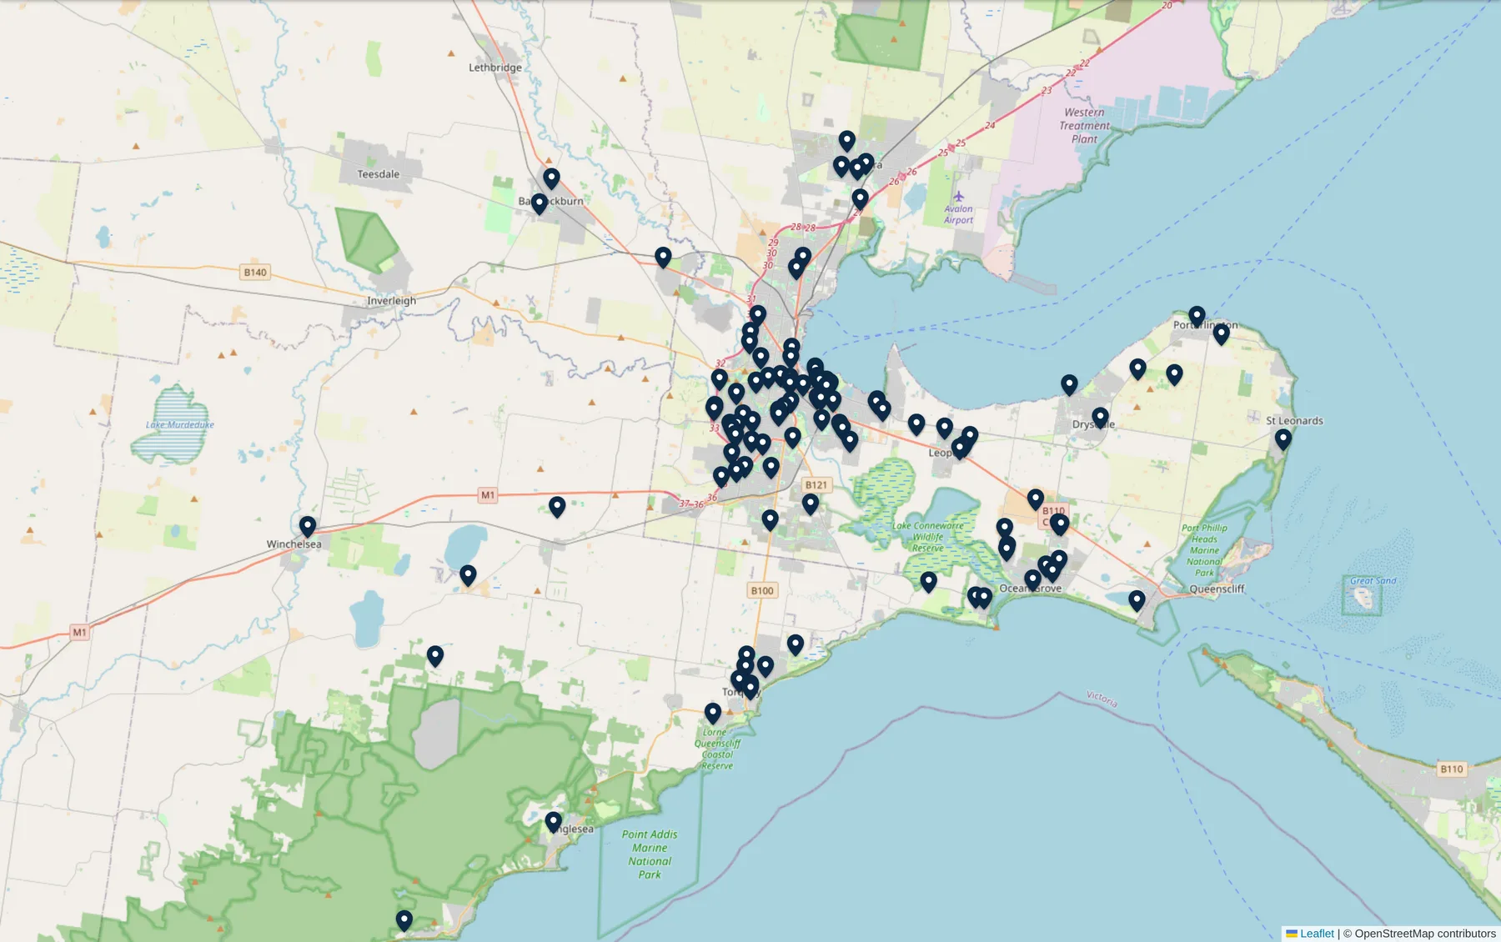Image resolution: width=1501 pixels, height=942 pixels.
Task: Select the pin on Portarlington label
Action: pyautogui.click(x=1197, y=317)
